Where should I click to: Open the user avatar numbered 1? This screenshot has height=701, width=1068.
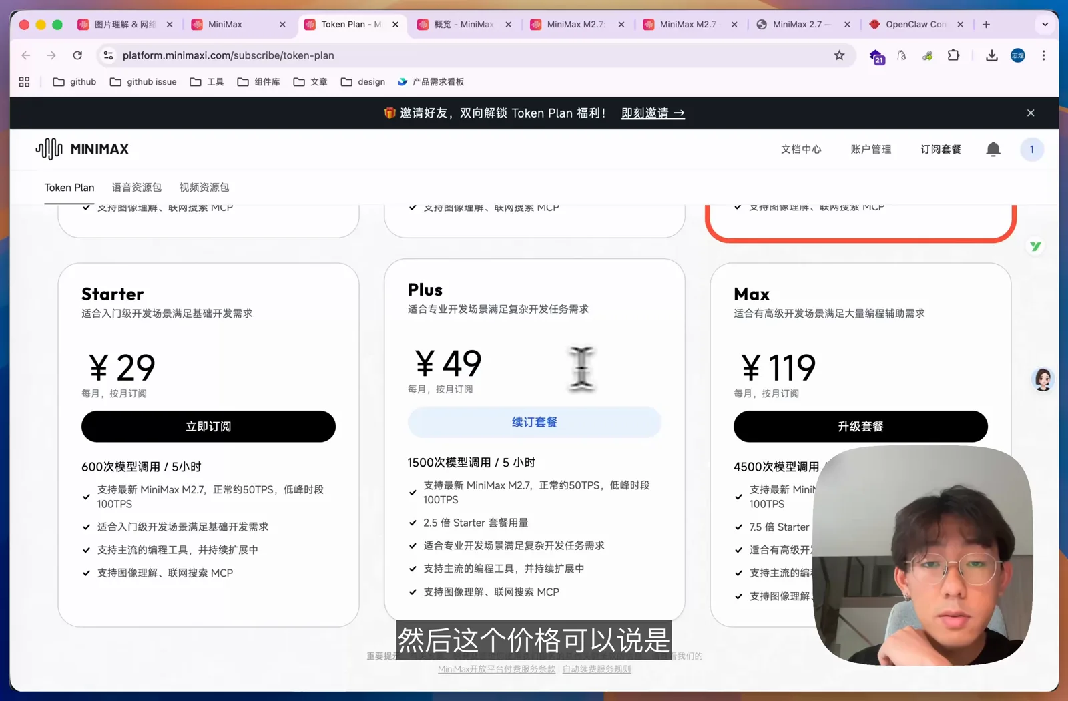pos(1031,149)
